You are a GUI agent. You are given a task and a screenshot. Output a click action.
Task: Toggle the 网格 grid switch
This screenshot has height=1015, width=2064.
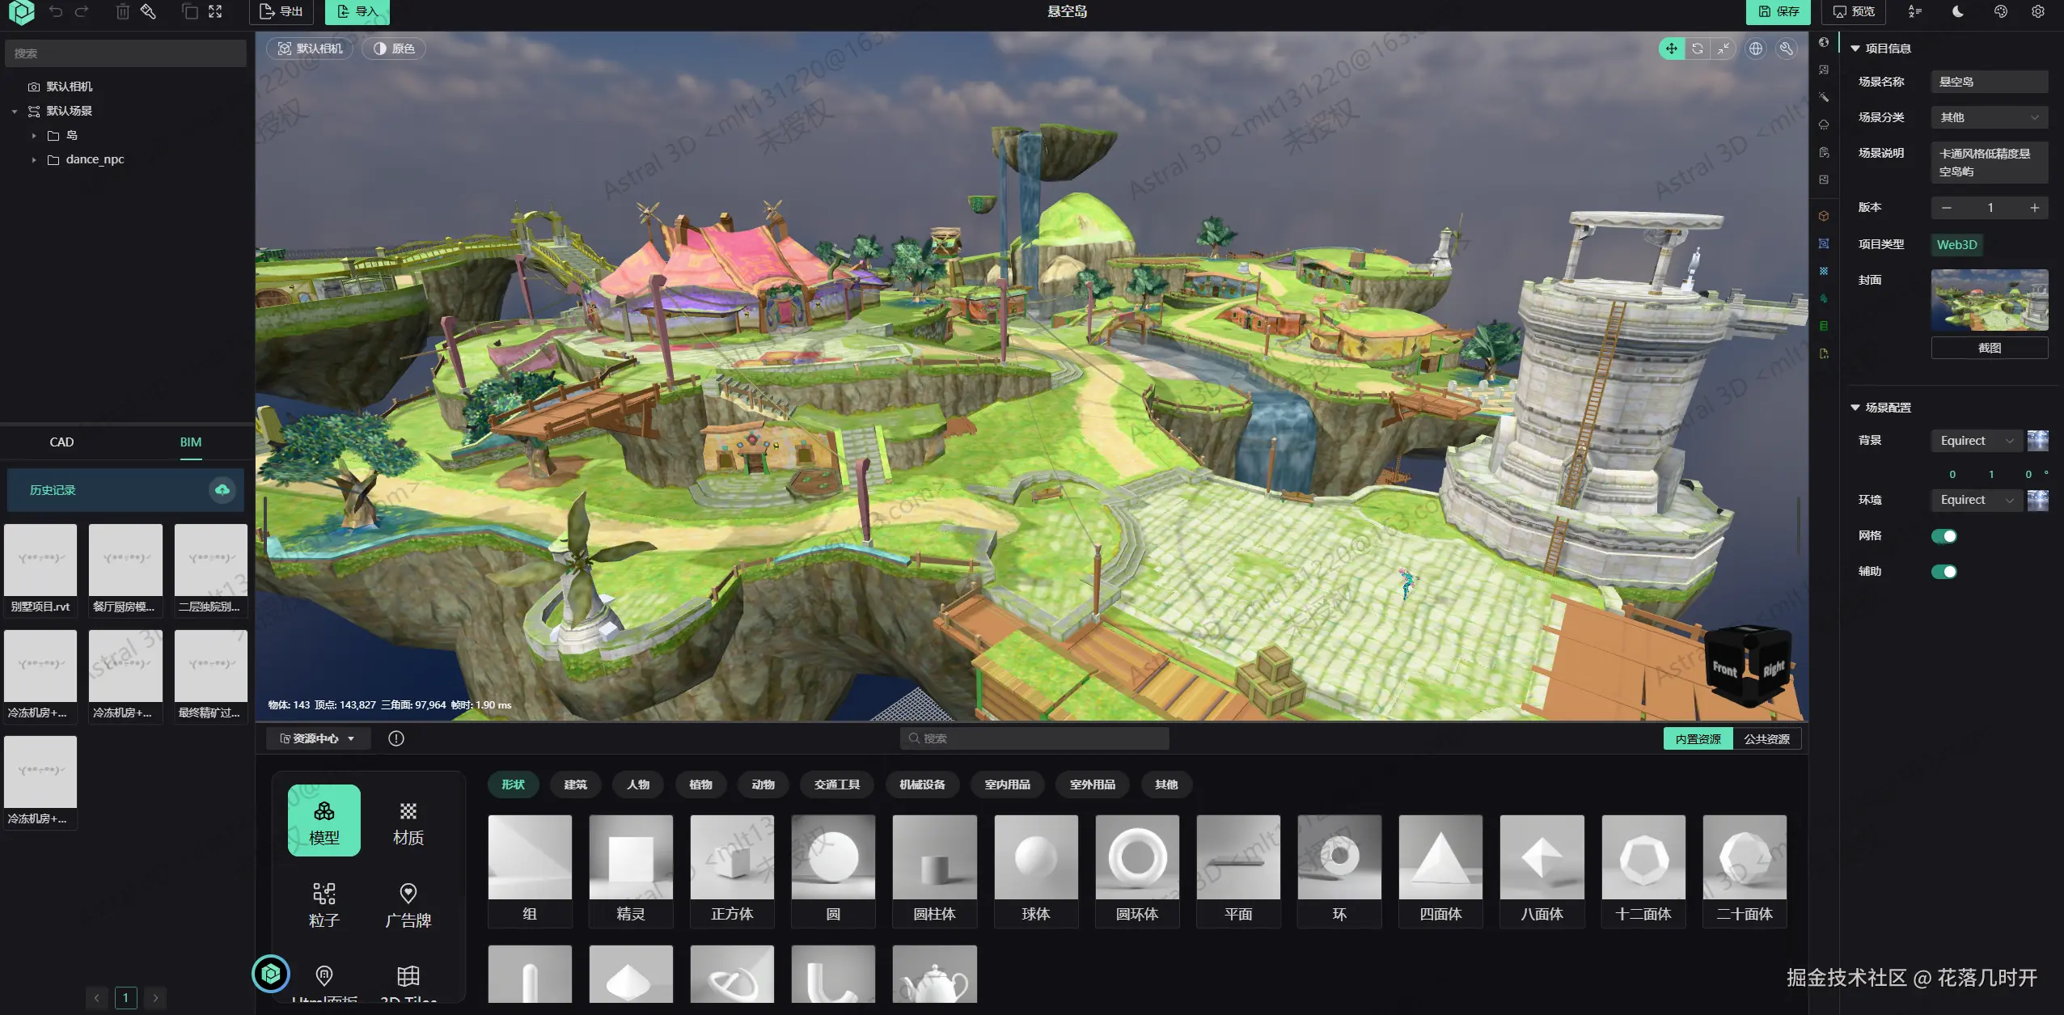point(1943,536)
